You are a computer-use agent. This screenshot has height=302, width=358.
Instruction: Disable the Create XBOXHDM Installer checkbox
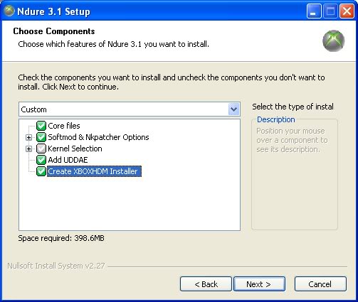click(41, 171)
